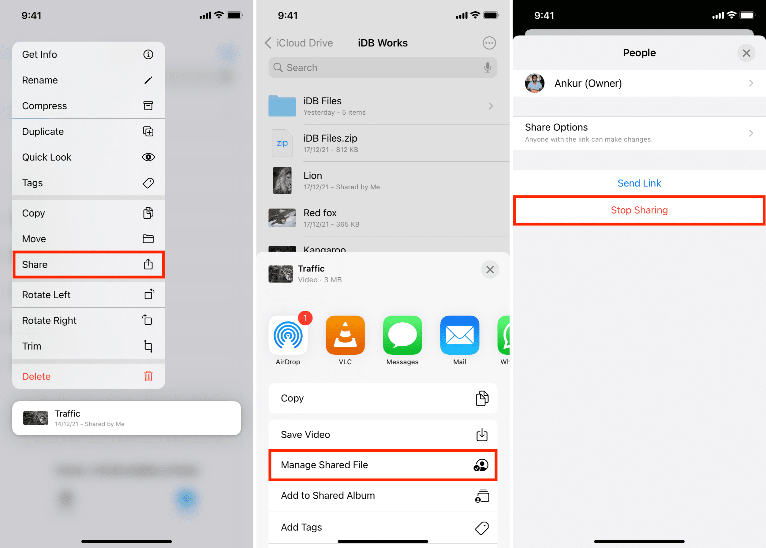The height and width of the screenshot is (548, 766).
Task: Expand Ankur Owner profile details
Action: click(x=638, y=83)
